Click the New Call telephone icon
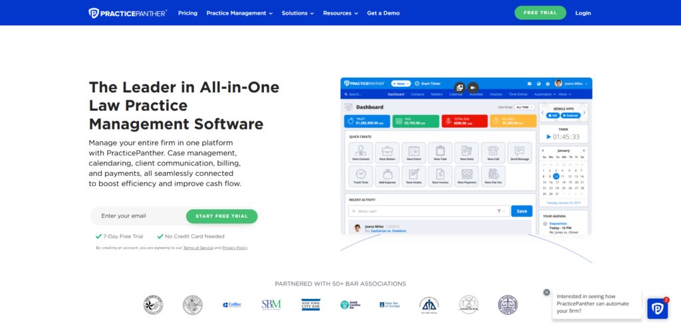The height and width of the screenshot is (332, 681). [493, 153]
